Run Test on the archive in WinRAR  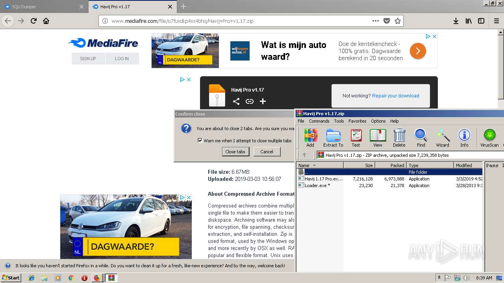356,138
